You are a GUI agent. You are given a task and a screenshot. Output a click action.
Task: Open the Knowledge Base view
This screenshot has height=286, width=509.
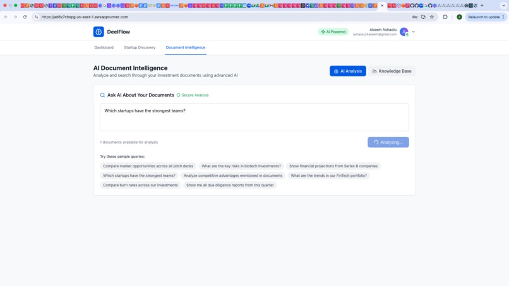click(x=392, y=71)
